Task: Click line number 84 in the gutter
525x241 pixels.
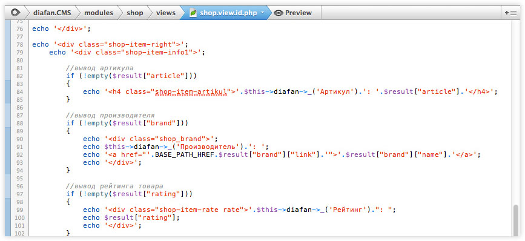Action: pyautogui.click(x=19, y=91)
